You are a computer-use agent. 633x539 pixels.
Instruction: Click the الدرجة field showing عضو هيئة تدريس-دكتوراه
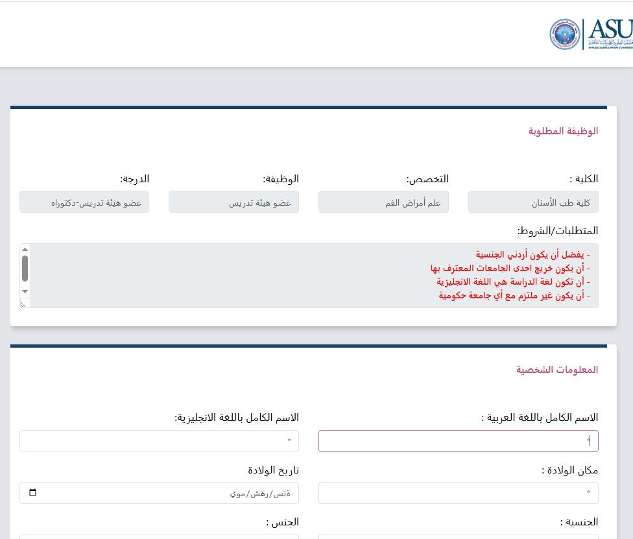pyautogui.click(x=84, y=202)
